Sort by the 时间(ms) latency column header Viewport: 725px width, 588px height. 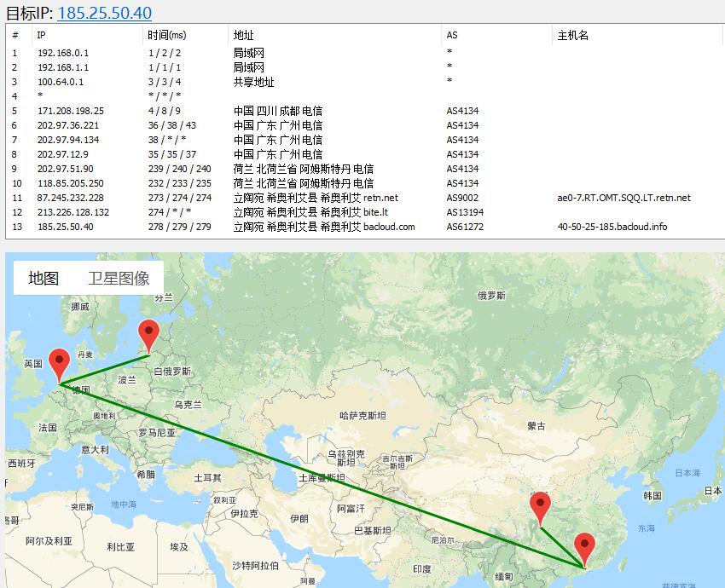coord(166,35)
